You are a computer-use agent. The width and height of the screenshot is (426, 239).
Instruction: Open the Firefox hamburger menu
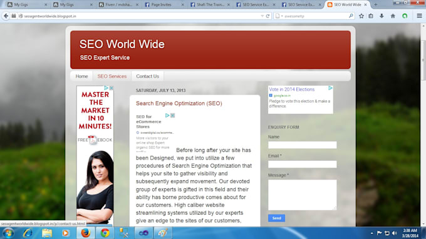coord(419,16)
